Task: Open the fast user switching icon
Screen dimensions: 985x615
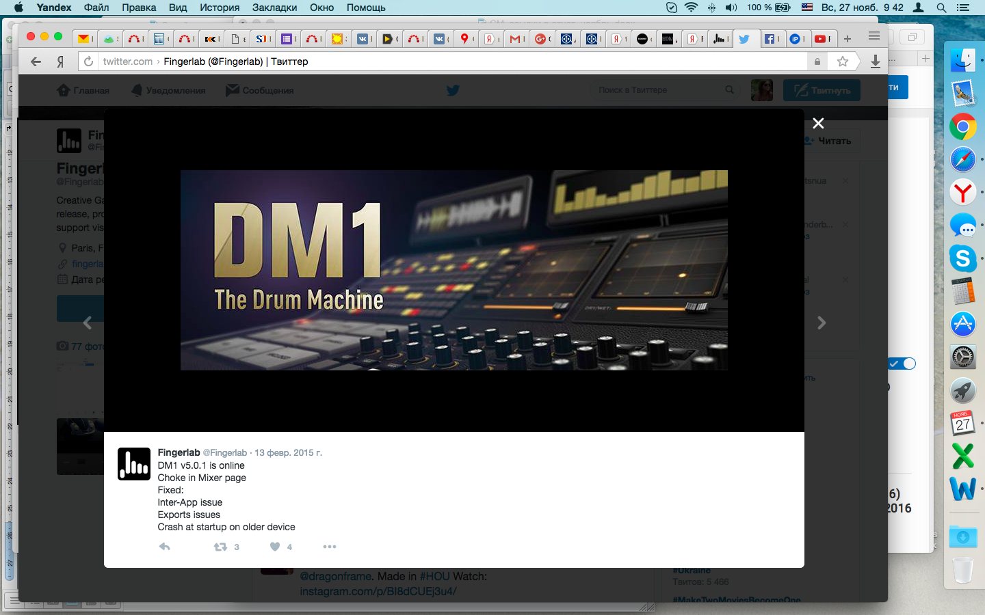Action: (x=919, y=8)
